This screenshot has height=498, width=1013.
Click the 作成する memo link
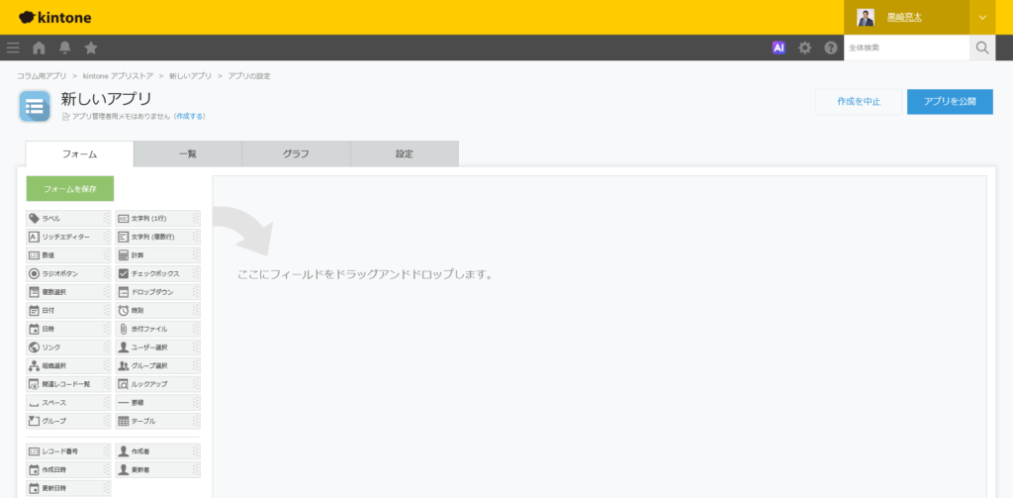(190, 117)
